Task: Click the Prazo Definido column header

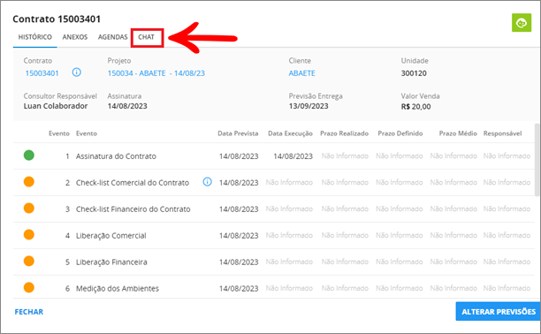Action: click(400, 133)
